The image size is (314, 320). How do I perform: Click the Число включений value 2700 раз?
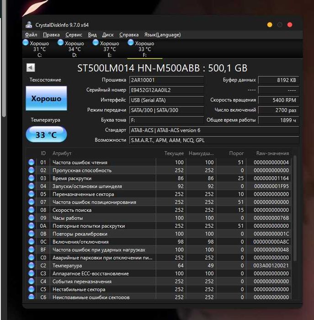278,110
